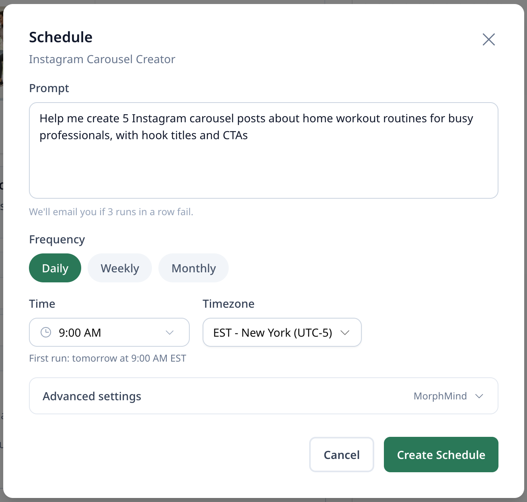Click the MorphMind model label
527x502 pixels.
tap(440, 396)
